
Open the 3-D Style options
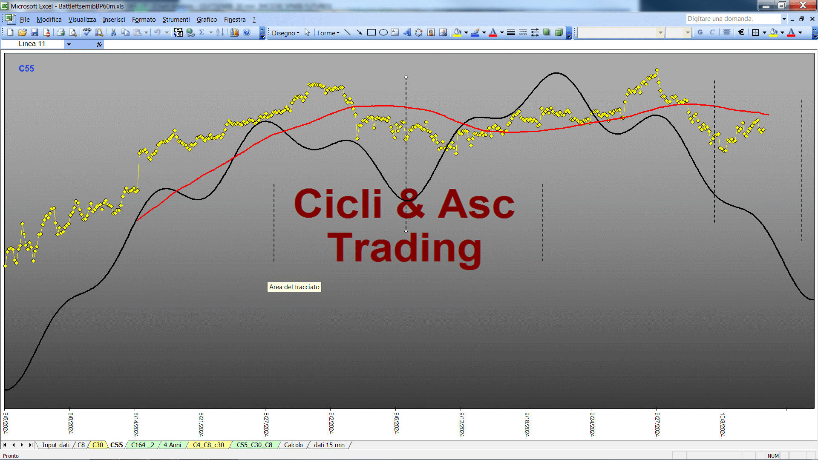pos(559,33)
